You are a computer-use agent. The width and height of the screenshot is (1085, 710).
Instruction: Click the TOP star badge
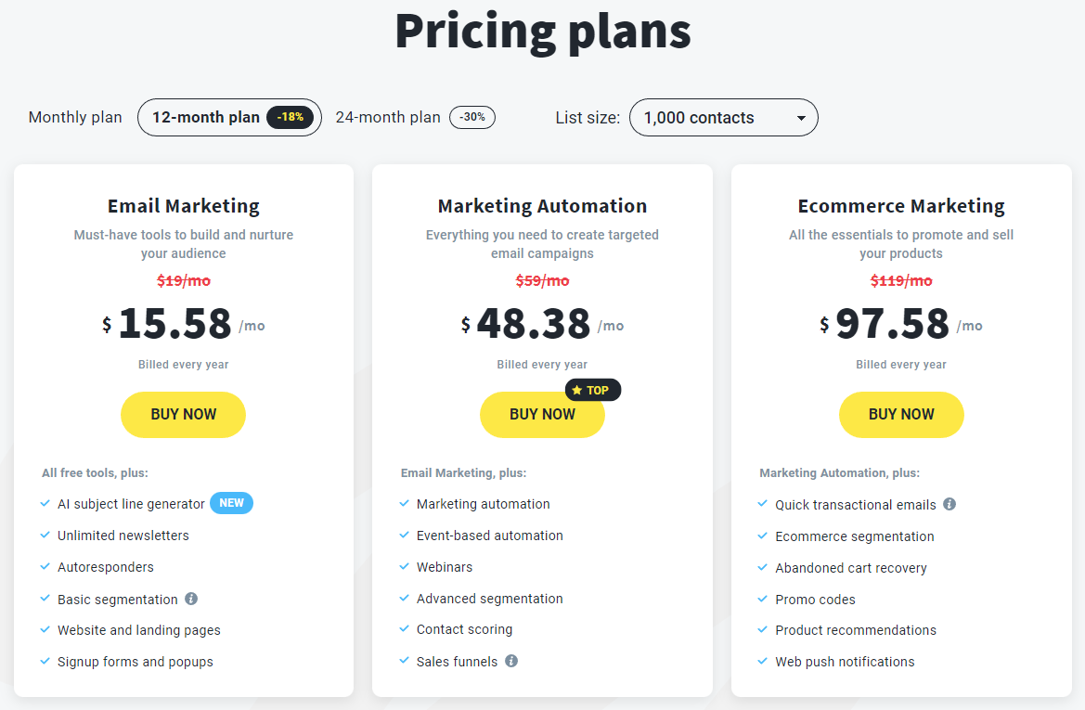point(592,390)
